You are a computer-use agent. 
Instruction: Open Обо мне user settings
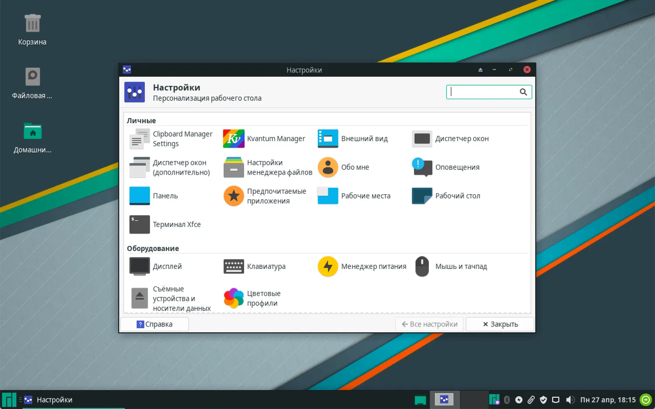coord(344,167)
